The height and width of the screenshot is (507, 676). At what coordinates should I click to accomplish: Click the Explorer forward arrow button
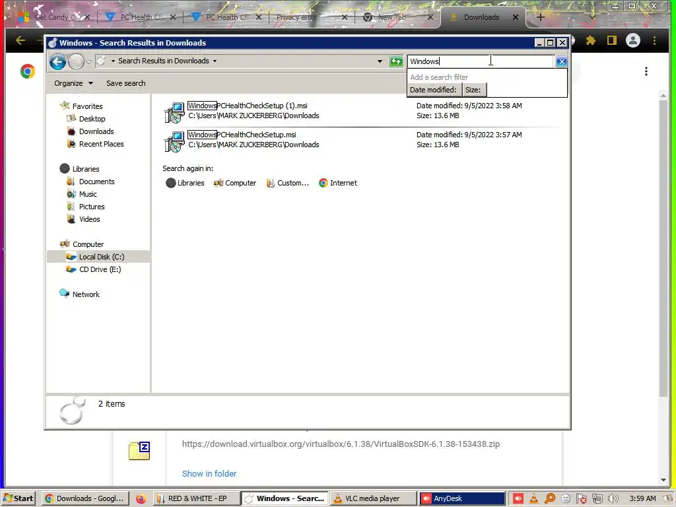coord(77,61)
